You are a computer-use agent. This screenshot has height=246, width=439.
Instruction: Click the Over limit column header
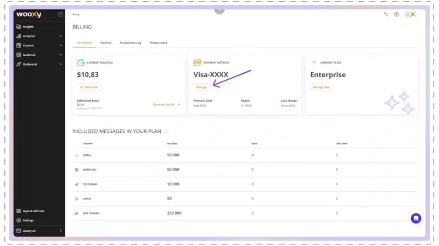click(341, 143)
